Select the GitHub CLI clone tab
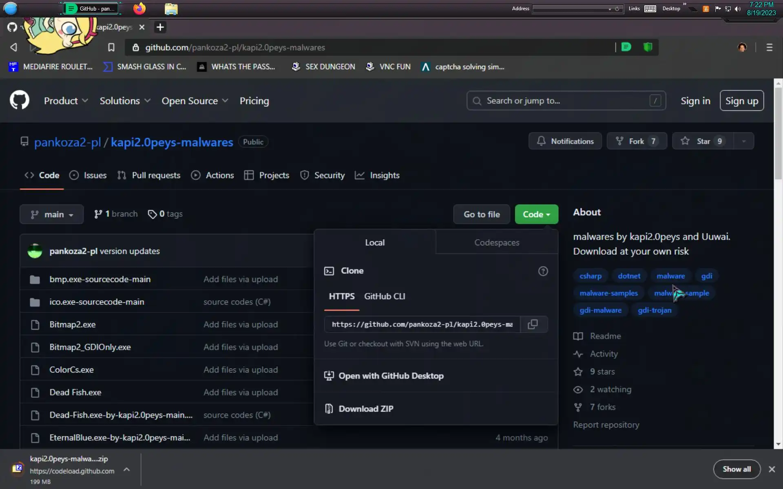The height and width of the screenshot is (489, 783). [x=384, y=296]
